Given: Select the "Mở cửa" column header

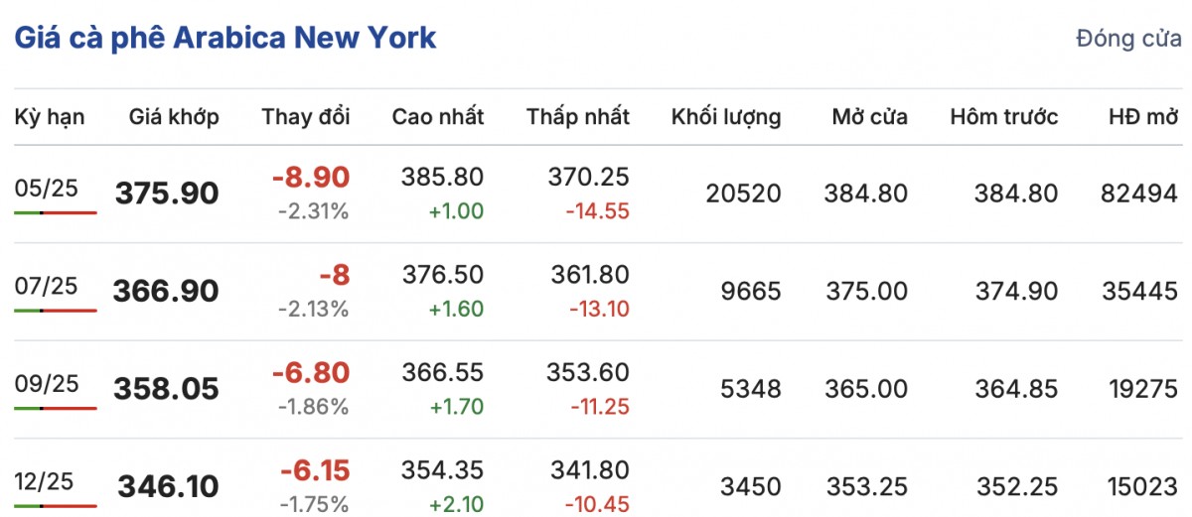Looking at the screenshot, I should click(870, 116).
